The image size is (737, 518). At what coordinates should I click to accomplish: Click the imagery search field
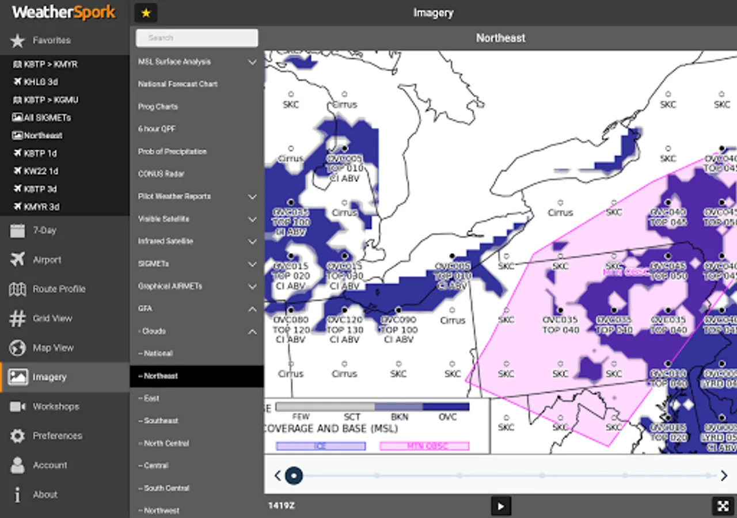pos(197,38)
